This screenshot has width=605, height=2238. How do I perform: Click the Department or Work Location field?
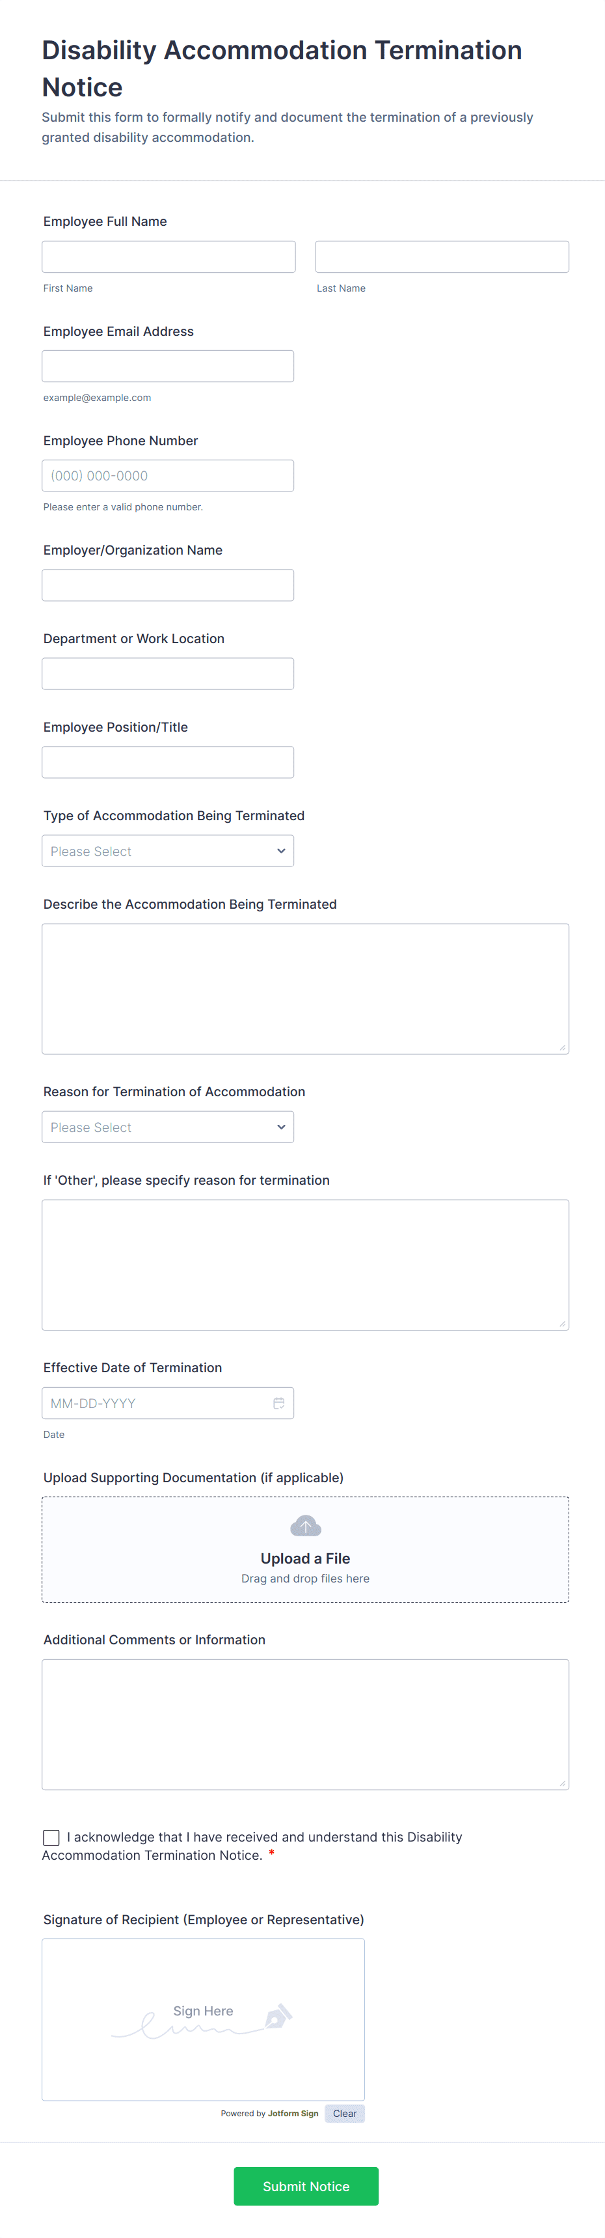pyautogui.click(x=168, y=674)
